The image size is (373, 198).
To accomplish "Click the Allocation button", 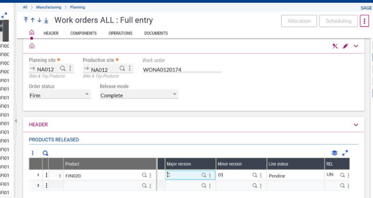I will tap(299, 21).
